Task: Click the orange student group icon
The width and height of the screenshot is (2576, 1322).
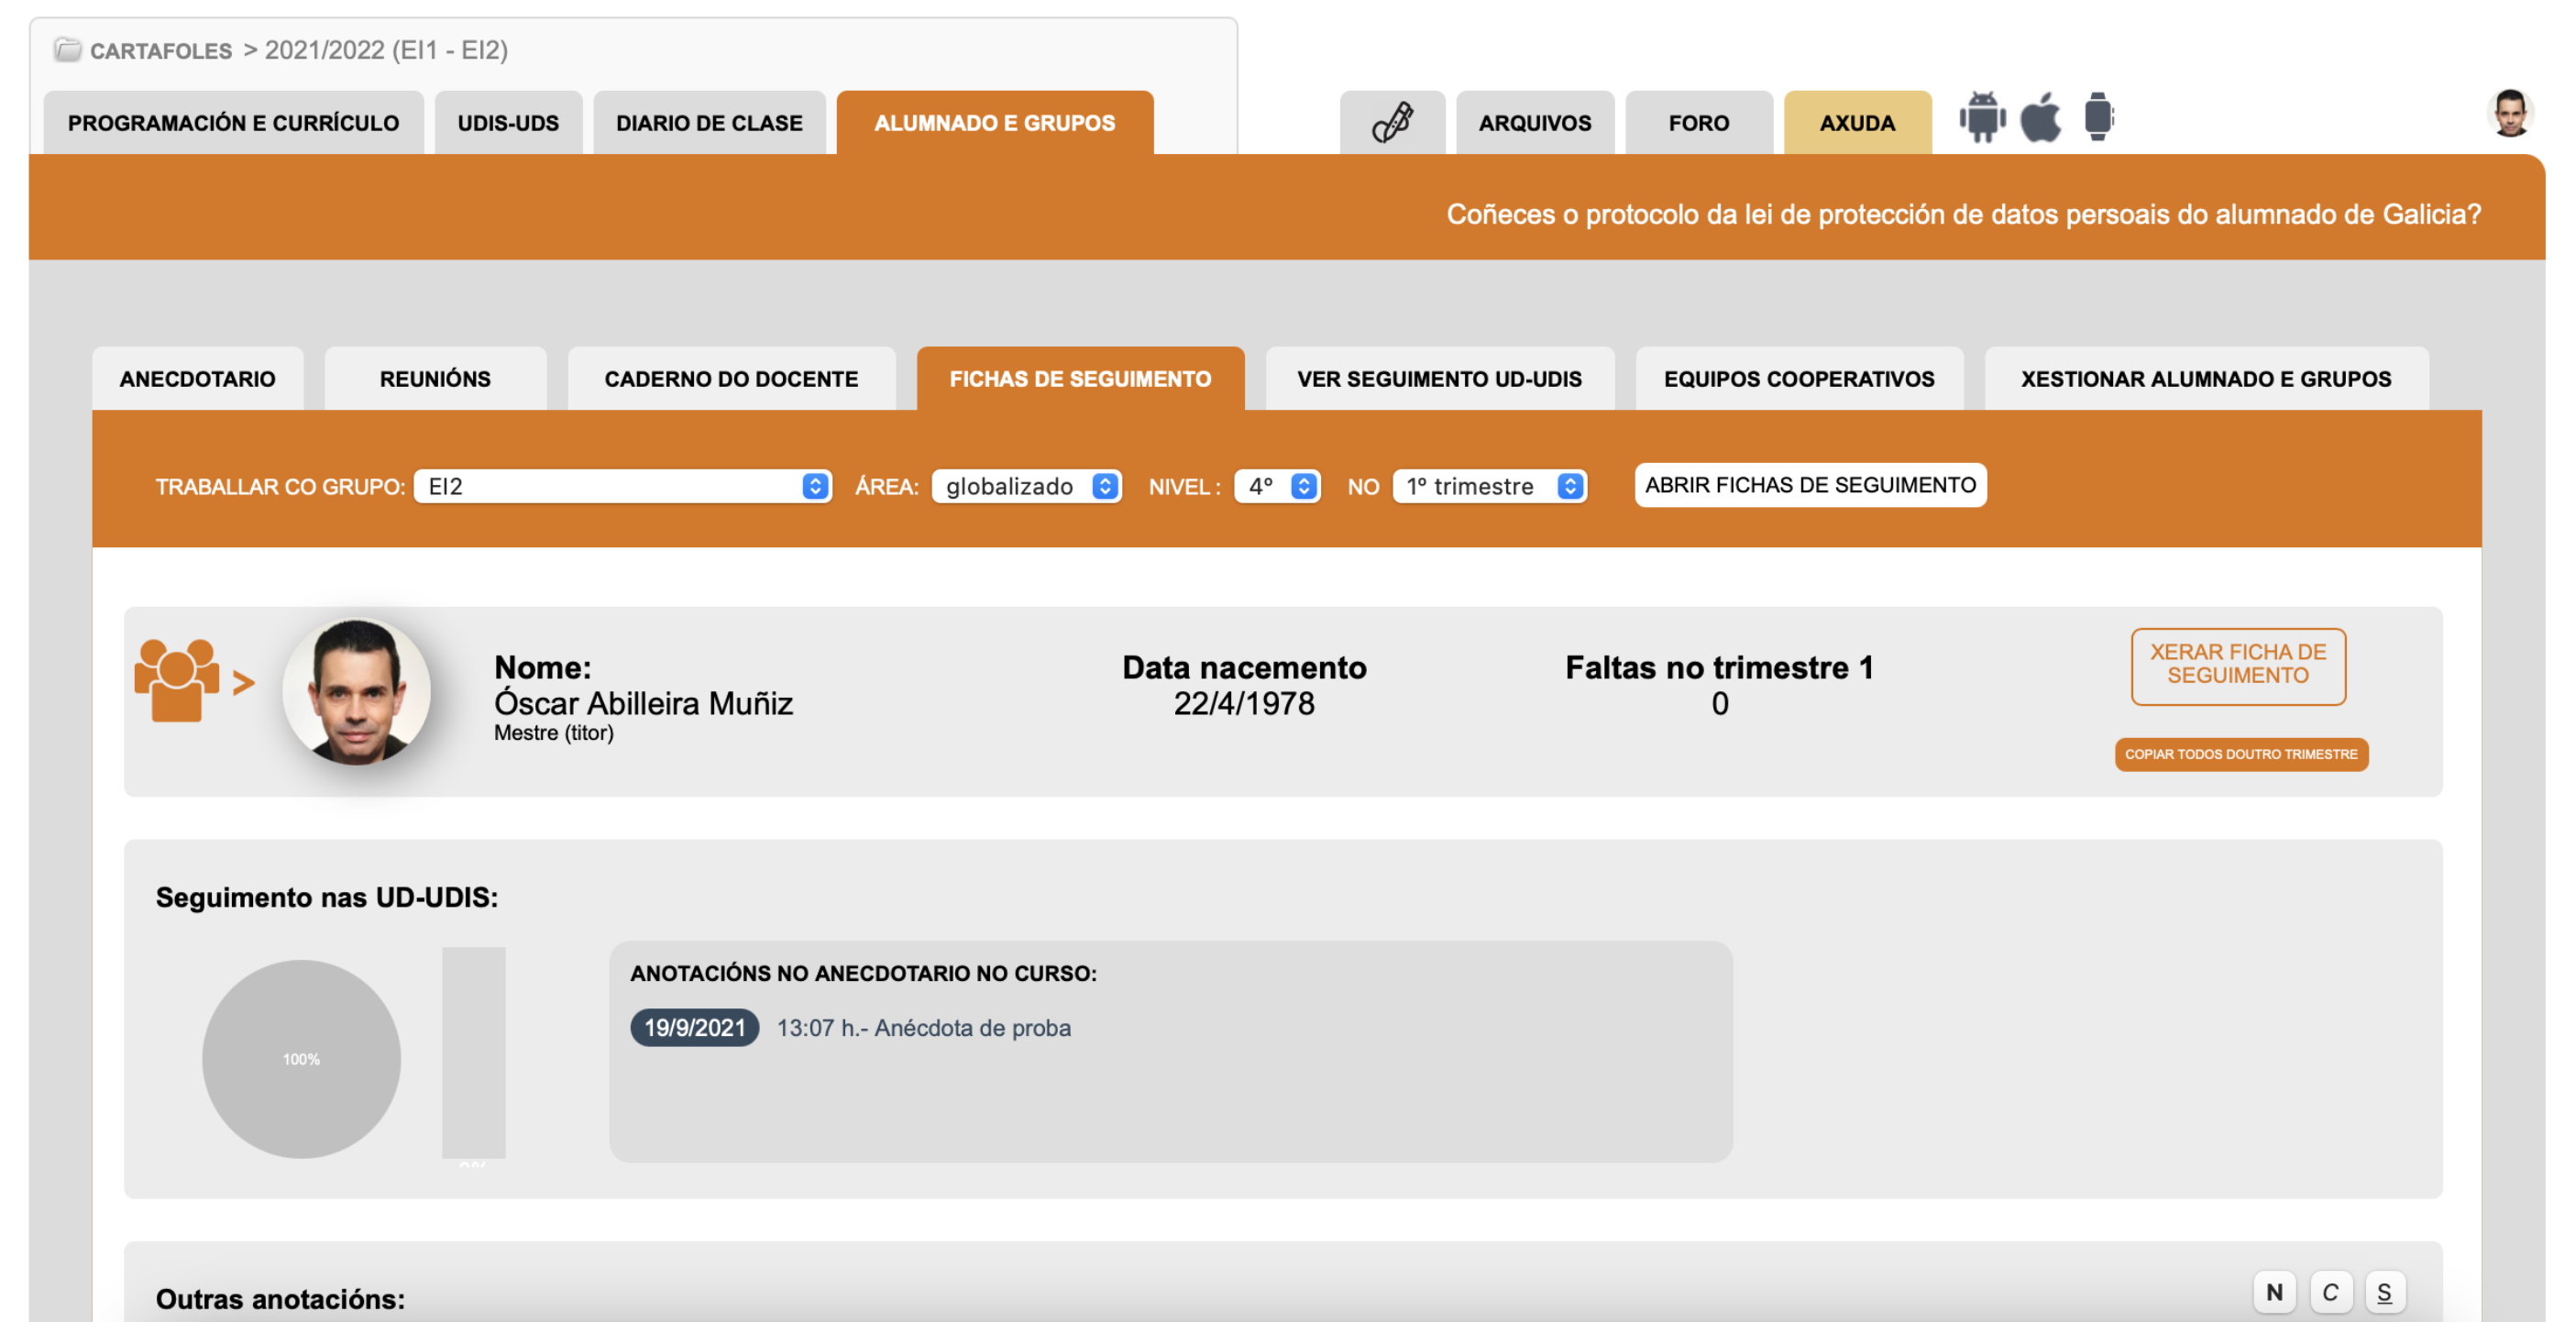Action: click(x=177, y=680)
